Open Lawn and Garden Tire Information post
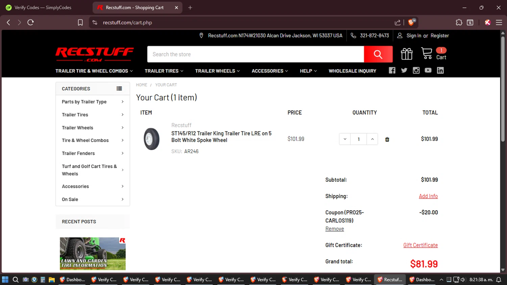Screen dimensions: 507x285 coord(93,254)
